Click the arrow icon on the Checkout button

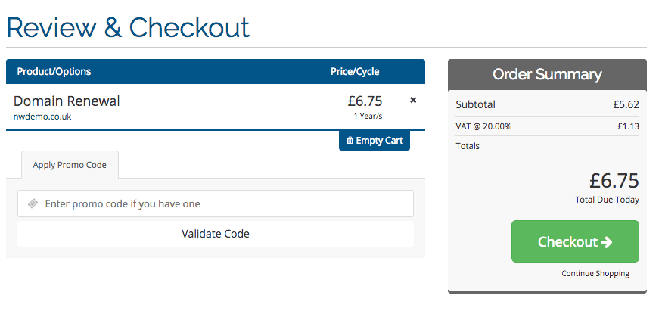click(x=606, y=242)
